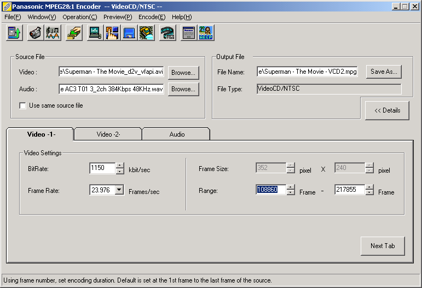
Task: Click the Range start field 108860
Action: pos(271,190)
